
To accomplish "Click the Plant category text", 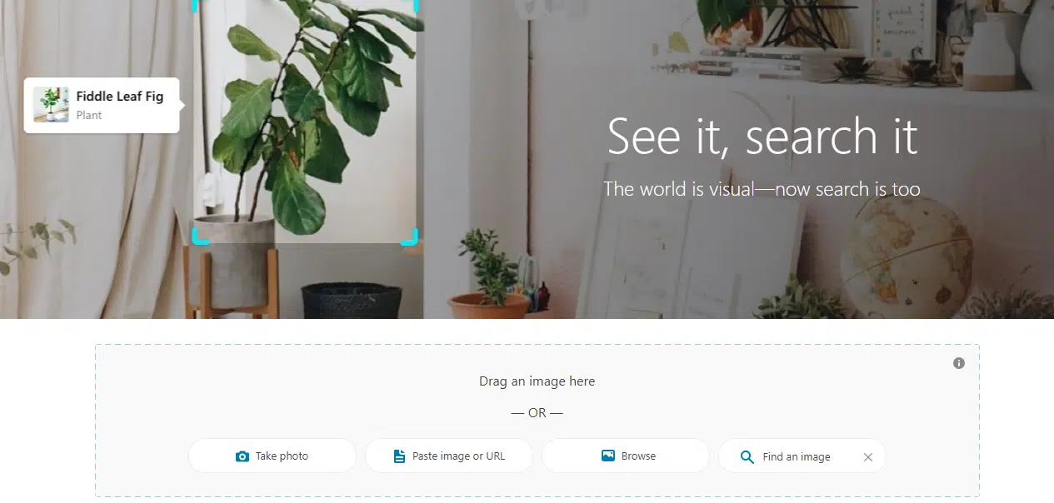I will [x=89, y=116].
